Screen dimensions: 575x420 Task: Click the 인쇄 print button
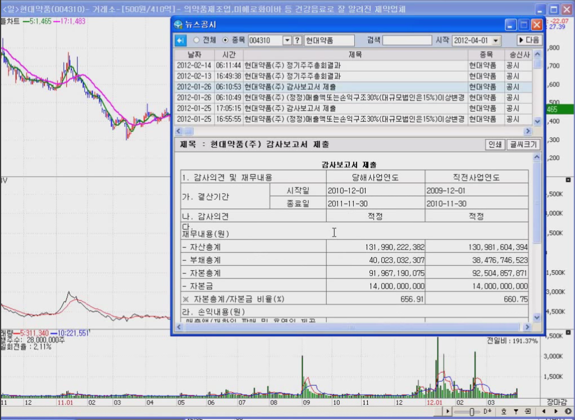point(495,144)
